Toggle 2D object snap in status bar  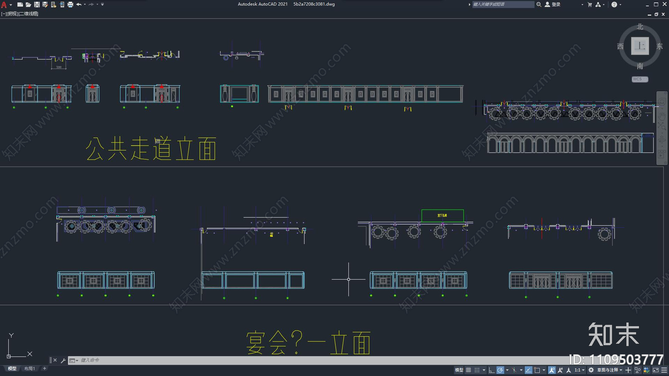click(537, 370)
